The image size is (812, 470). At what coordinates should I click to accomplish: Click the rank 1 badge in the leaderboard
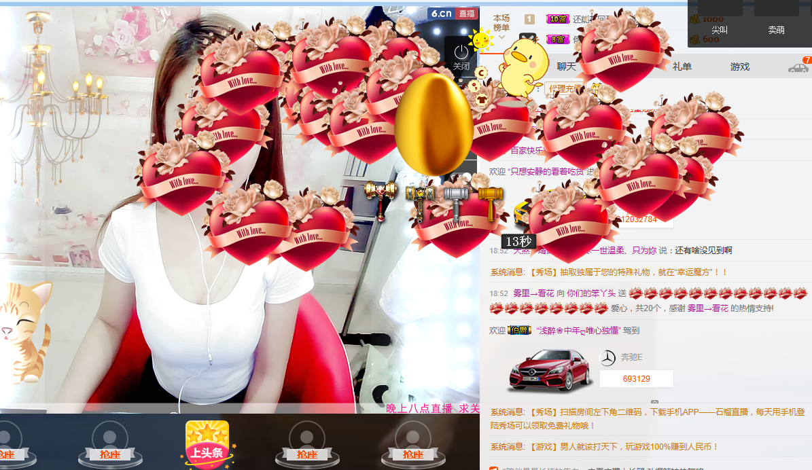(x=529, y=19)
